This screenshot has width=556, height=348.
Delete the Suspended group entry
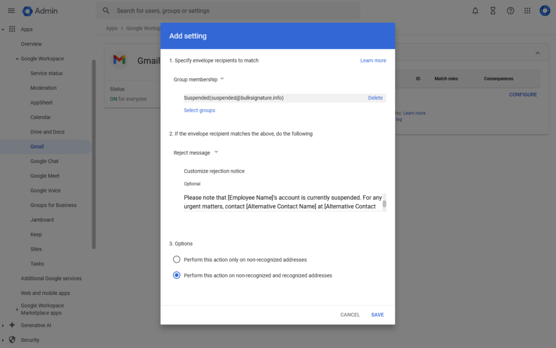click(375, 98)
